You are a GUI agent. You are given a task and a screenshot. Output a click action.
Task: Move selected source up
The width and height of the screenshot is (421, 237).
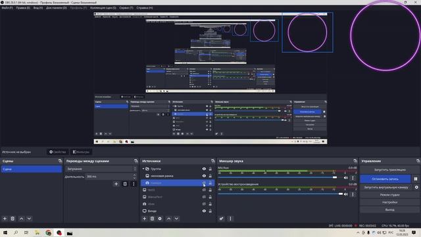[x=169, y=219]
